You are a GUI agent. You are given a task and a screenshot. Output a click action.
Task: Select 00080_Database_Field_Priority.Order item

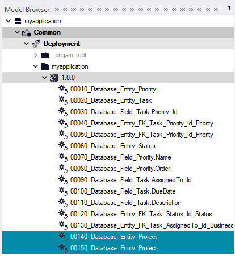click(x=120, y=169)
